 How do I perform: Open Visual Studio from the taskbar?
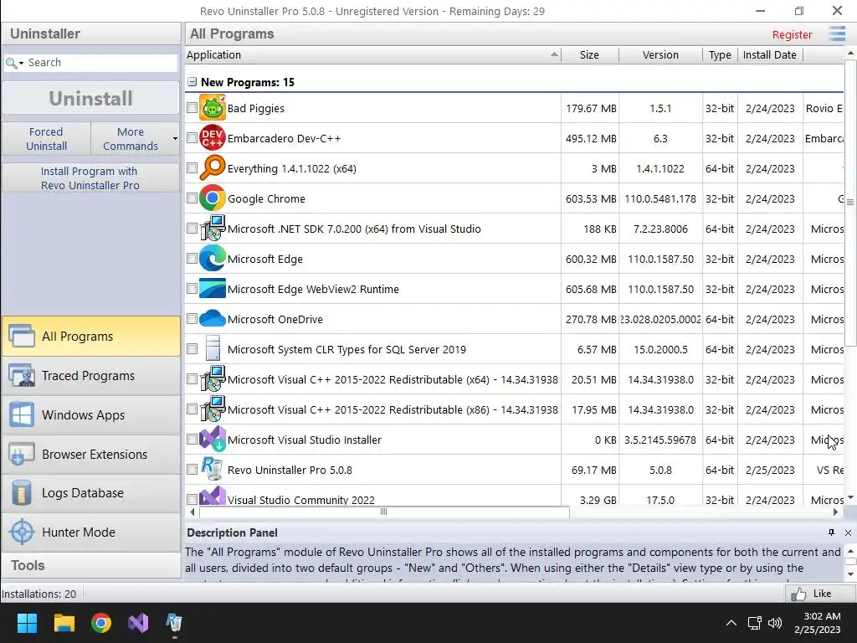point(138,623)
